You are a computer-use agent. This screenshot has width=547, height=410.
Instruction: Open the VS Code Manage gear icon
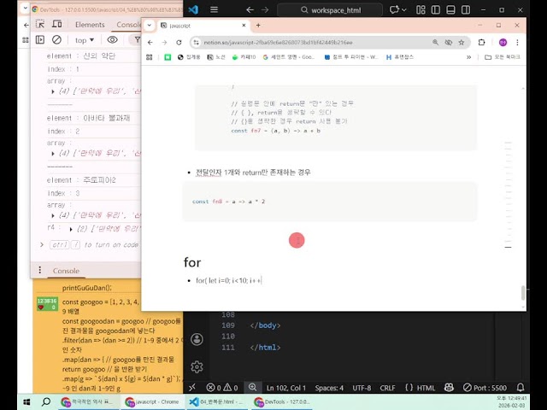[x=197, y=366]
